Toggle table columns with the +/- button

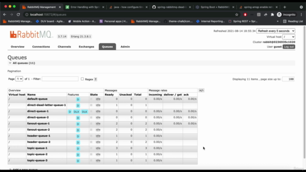[201, 90]
